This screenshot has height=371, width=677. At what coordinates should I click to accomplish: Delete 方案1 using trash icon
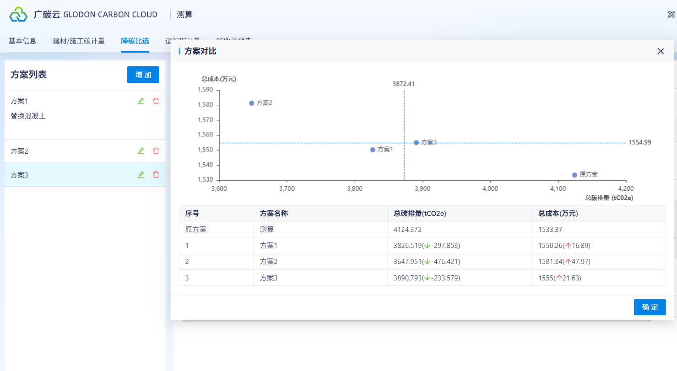coord(156,101)
